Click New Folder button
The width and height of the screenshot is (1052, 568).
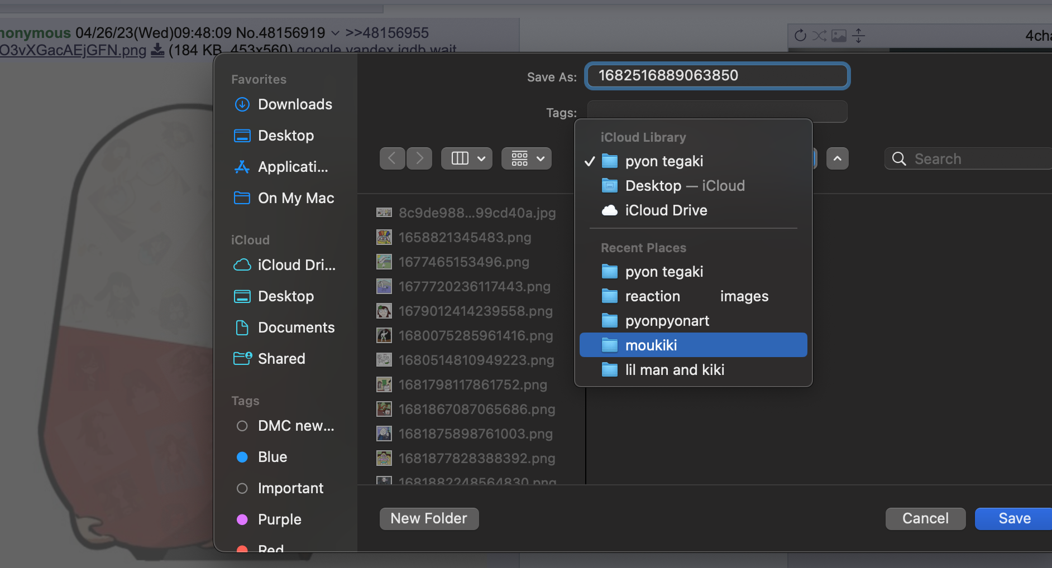coord(429,518)
